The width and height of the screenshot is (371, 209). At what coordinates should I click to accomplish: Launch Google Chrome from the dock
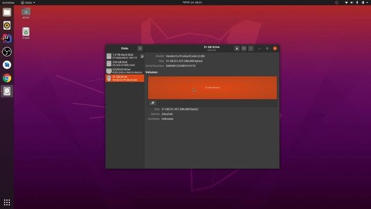click(x=7, y=78)
